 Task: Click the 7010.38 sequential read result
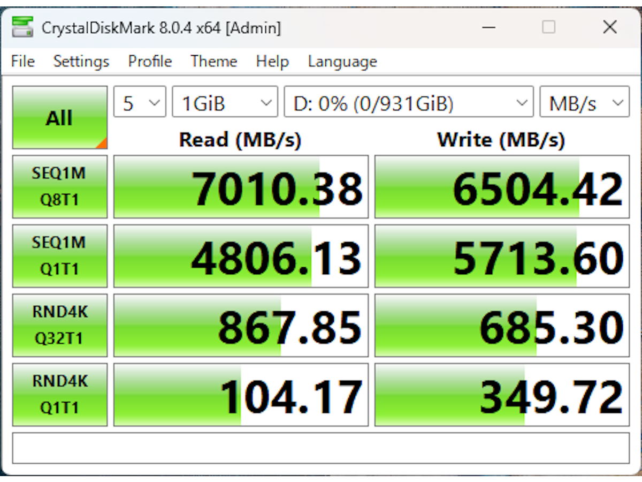pos(241,187)
